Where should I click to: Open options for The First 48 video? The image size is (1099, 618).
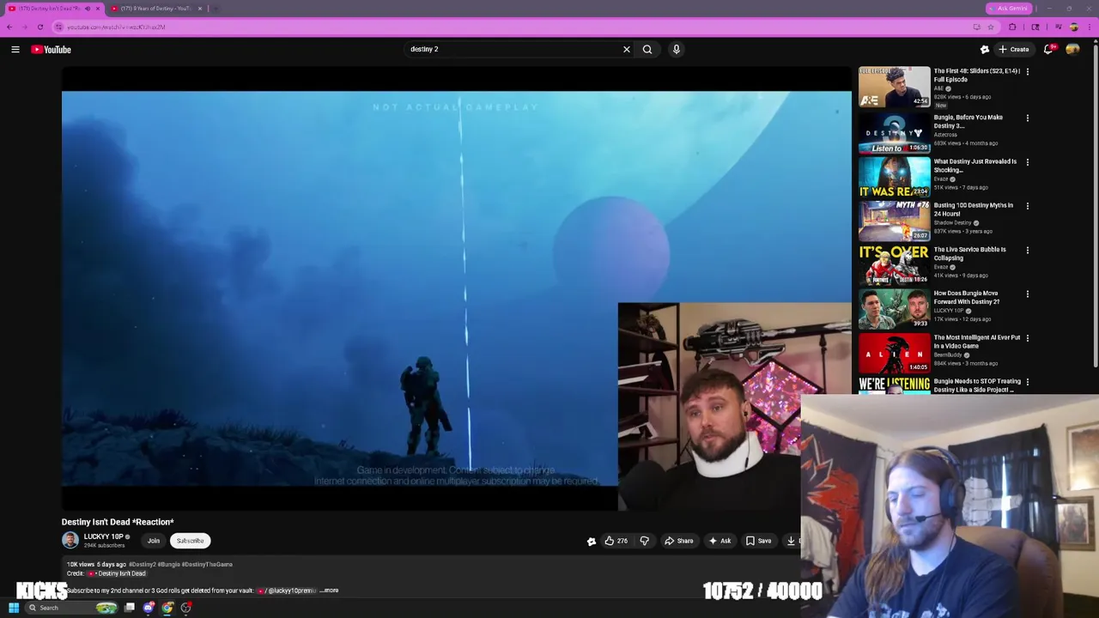tap(1027, 72)
